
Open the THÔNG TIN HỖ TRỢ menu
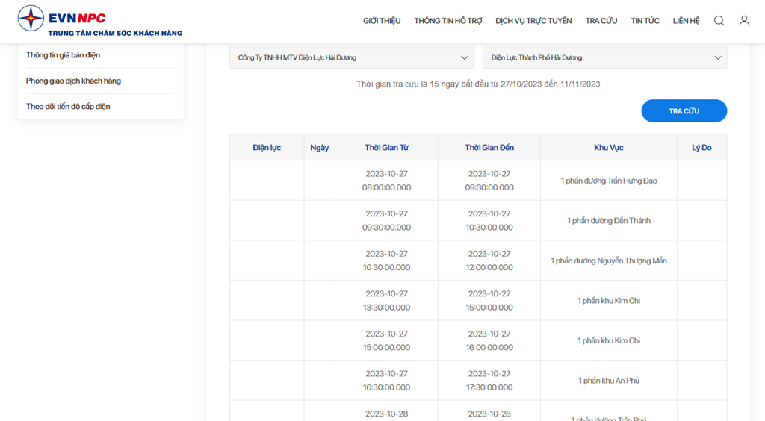(448, 21)
